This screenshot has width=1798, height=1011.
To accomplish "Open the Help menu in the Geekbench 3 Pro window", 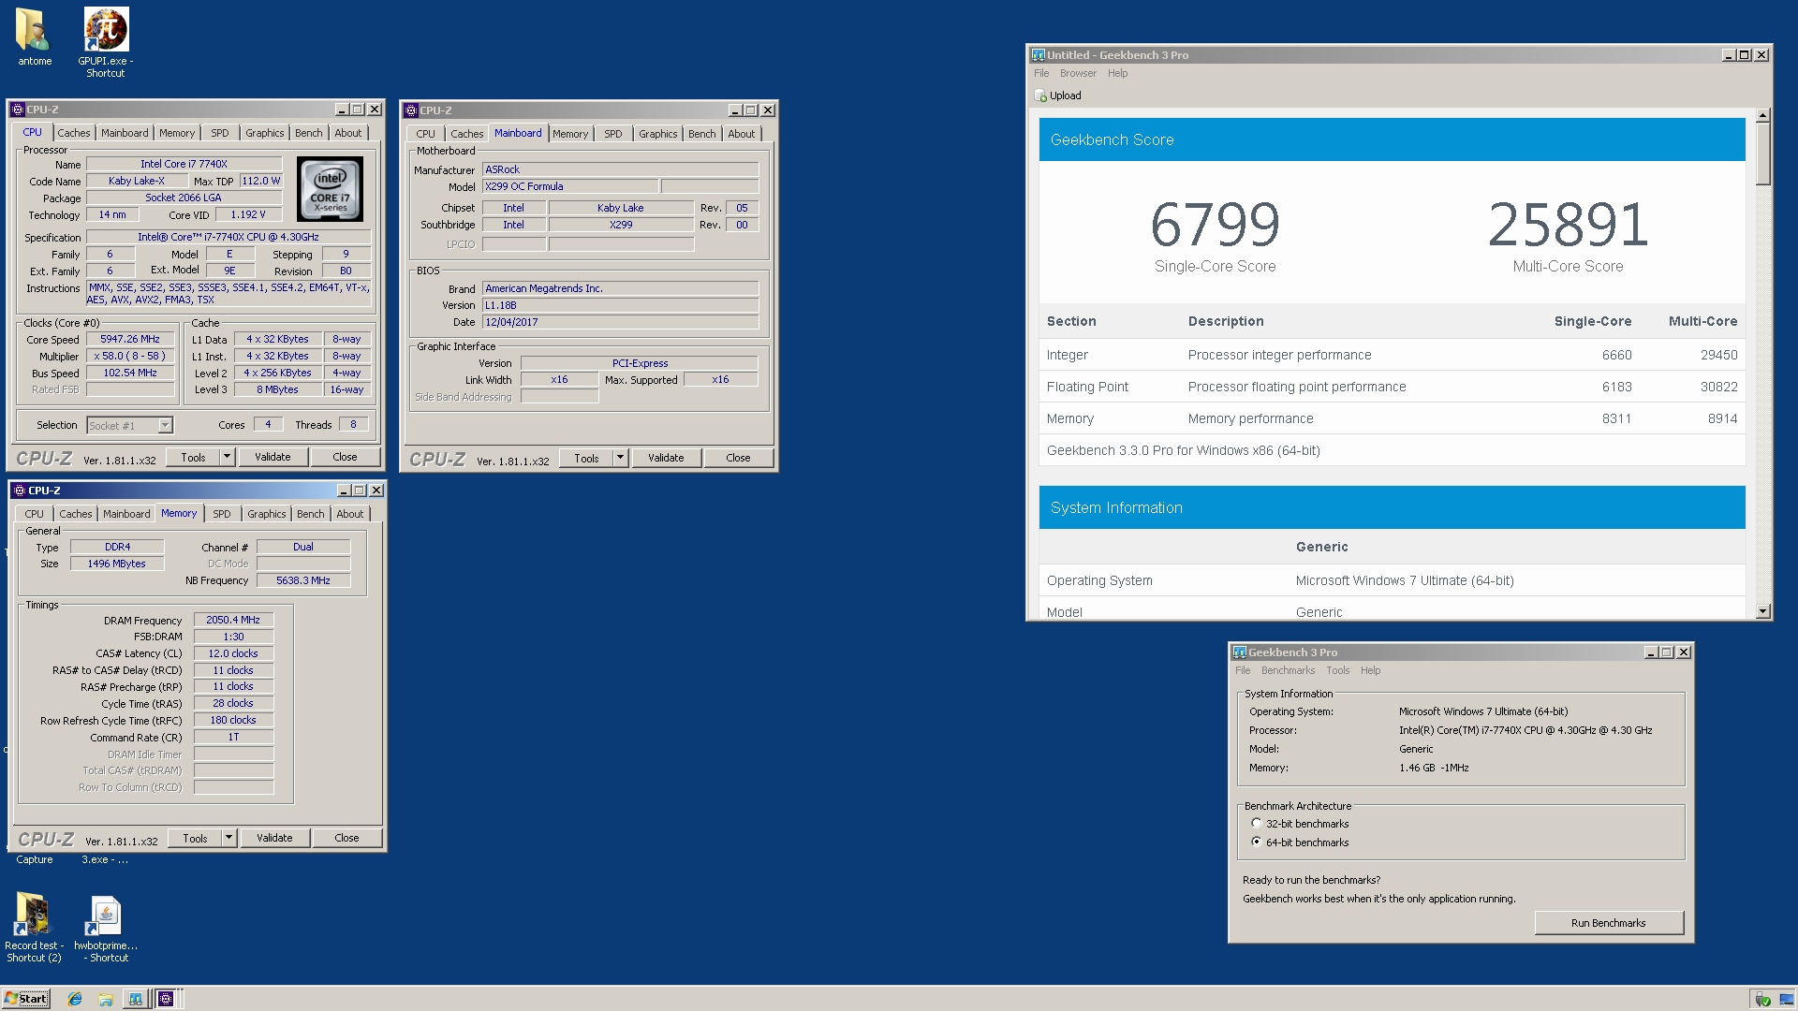I will [1370, 670].
